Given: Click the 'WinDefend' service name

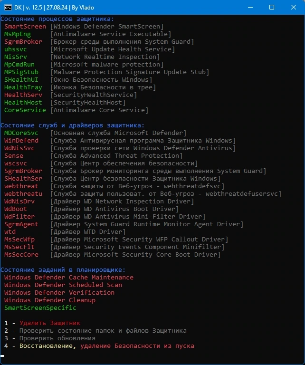Looking at the screenshot, I should [x=21, y=141].
